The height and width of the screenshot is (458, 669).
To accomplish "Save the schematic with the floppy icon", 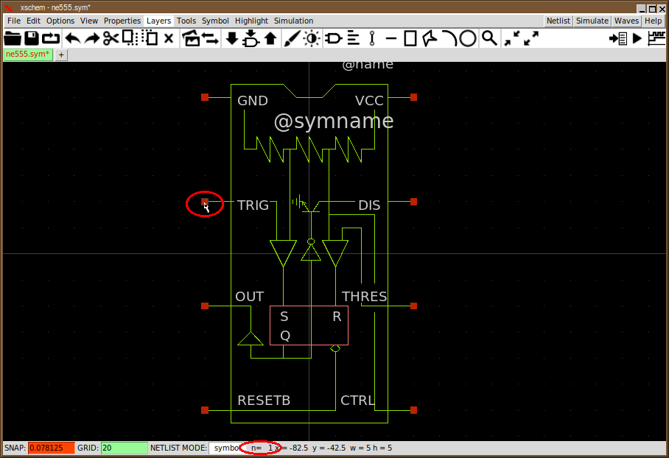I will (x=32, y=38).
